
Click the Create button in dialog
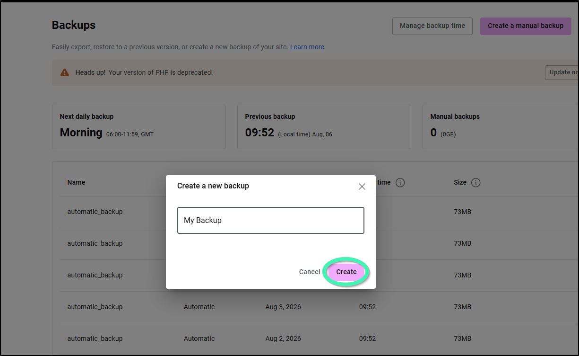(346, 272)
